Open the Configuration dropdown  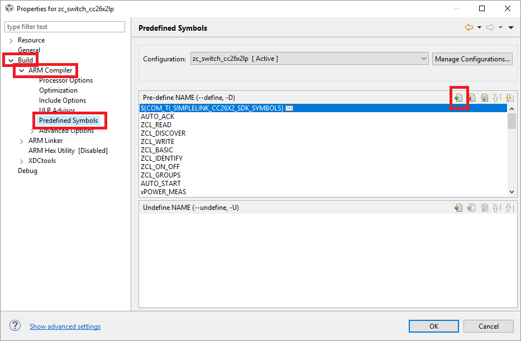pyautogui.click(x=309, y=59)
